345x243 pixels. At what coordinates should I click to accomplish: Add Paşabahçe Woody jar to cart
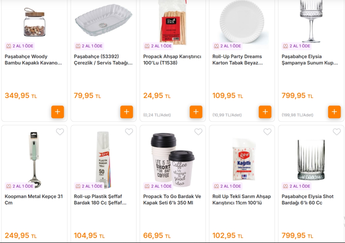tap(57, 112)
